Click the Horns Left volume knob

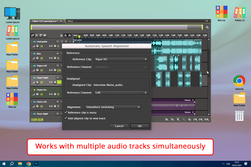point(37,106)
